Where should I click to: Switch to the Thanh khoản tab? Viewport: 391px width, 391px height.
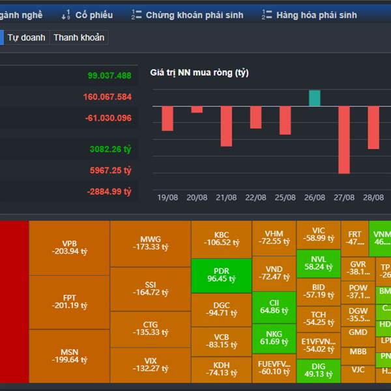click(79, 38)
